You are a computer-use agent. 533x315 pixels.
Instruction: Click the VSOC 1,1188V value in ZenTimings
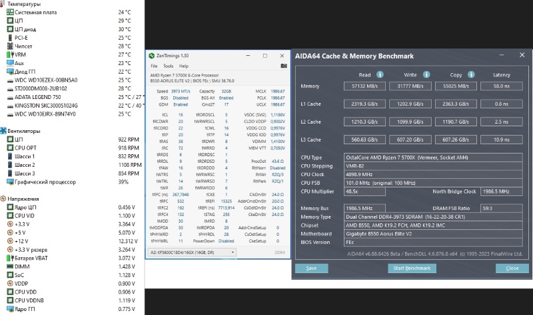(x=278, y=114)
